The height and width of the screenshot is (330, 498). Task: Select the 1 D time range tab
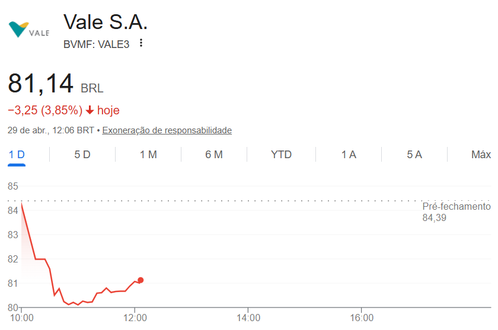(17, 155)
